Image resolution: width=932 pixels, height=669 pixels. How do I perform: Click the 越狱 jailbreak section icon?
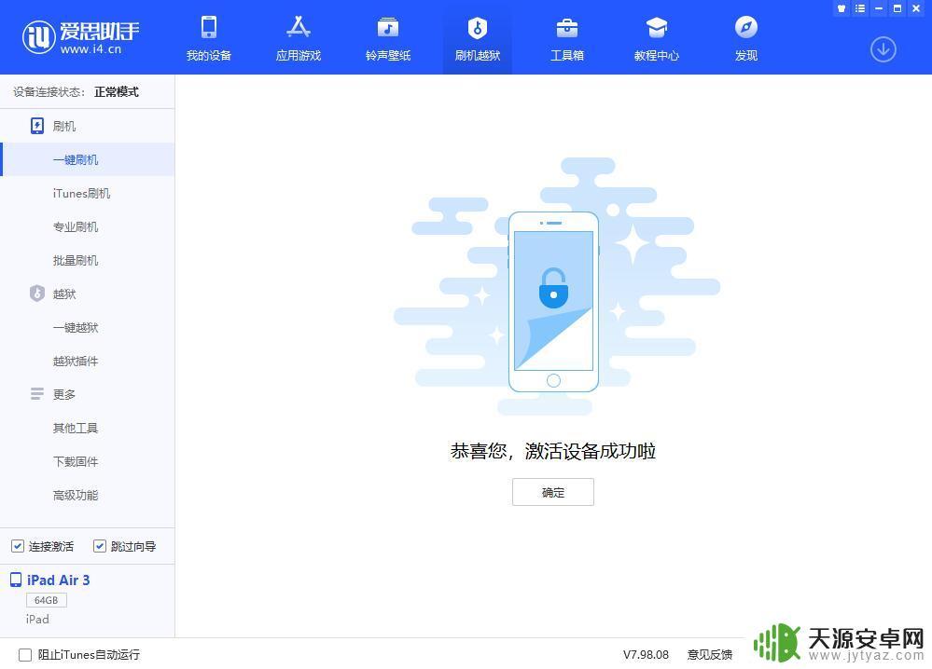37,294
